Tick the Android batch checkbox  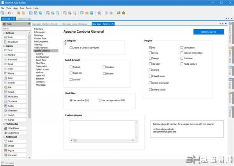click(71, 67)
